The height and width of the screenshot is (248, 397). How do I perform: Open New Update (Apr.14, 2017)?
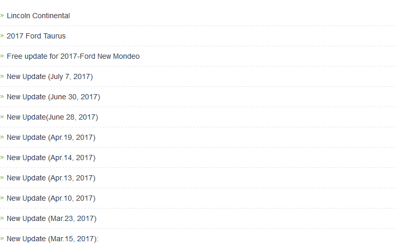coord(51,158)
